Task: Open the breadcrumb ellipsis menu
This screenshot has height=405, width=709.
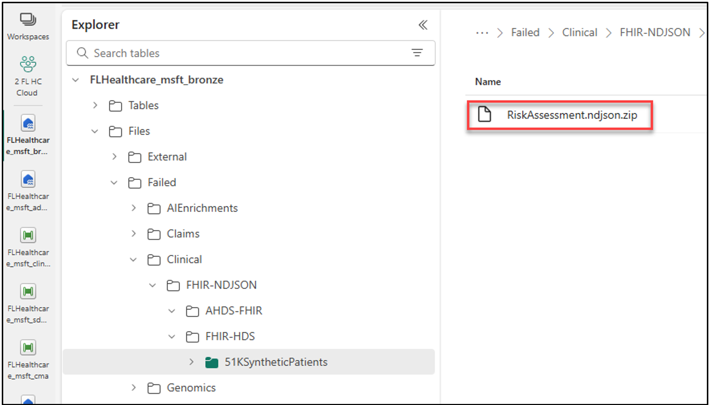Action: tap(482, 33)
